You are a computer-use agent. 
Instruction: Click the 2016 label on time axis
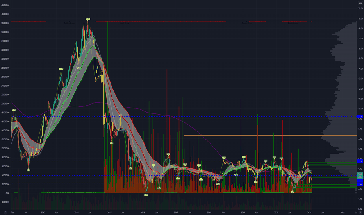point(143,213)
